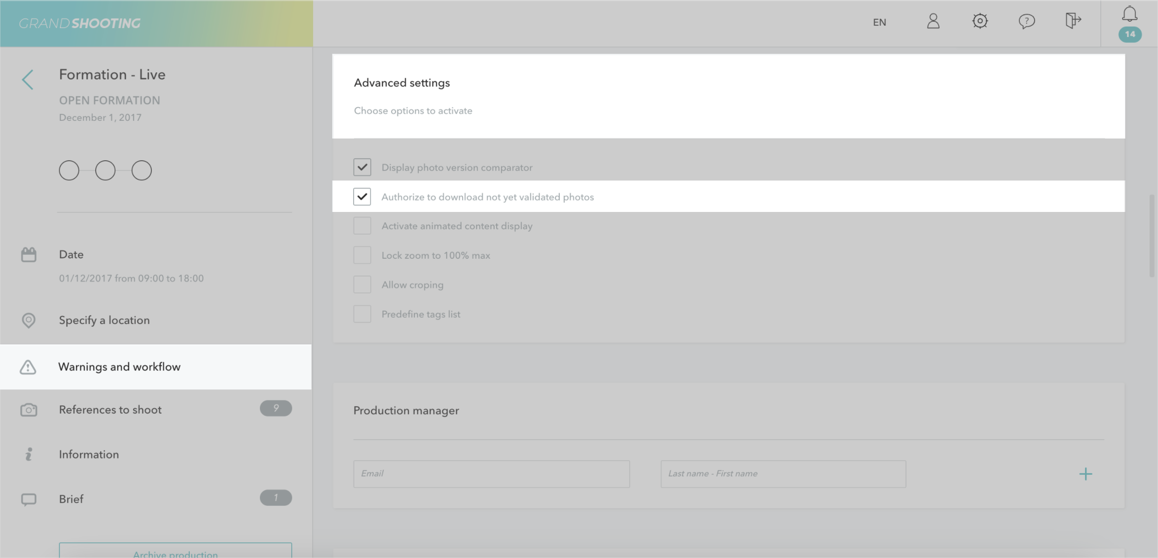This screenshot has height=558, width=1158.
Task: Click the logout door icon
Action: [1073, 21]
